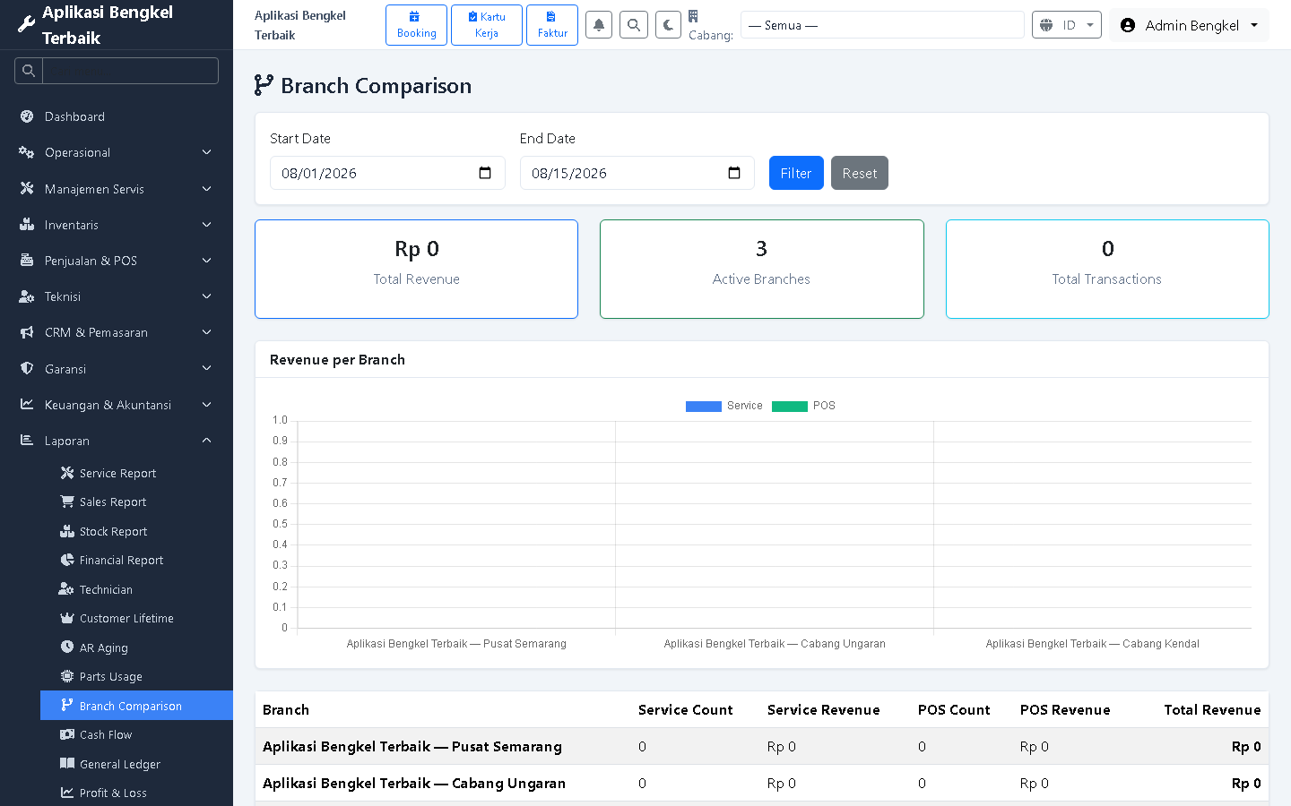1291x806 pixels.
Task: Click the Booking button
Action: click(x=417, y=25)
